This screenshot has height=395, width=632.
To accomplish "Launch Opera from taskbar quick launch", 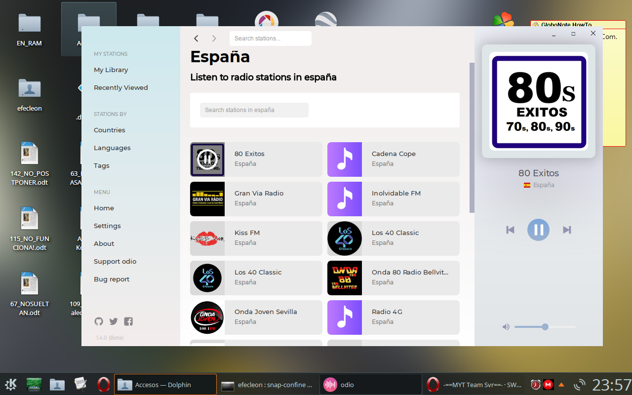I will (103, 384).
